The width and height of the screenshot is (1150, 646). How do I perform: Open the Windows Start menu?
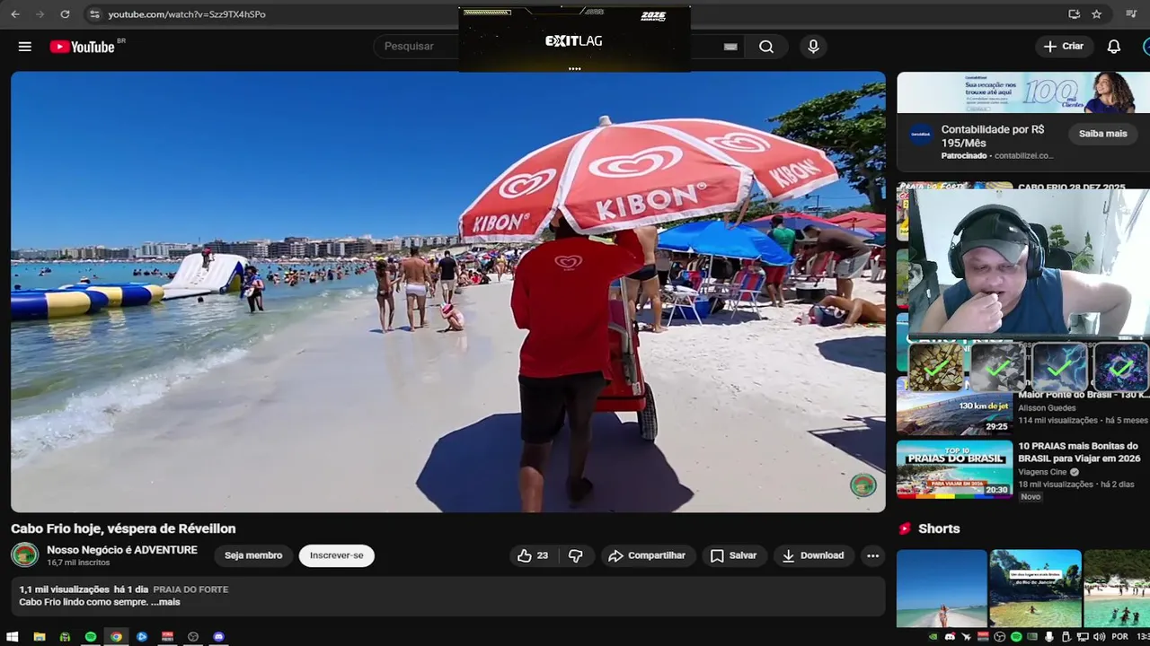(x=13, y=637)
